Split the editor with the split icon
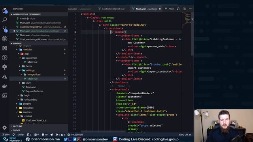This screenshot has width=253, height=142. [x=184, y=9]
